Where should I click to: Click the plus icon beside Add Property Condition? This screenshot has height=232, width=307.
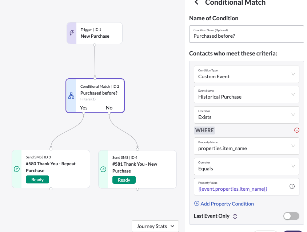[196, 203]
